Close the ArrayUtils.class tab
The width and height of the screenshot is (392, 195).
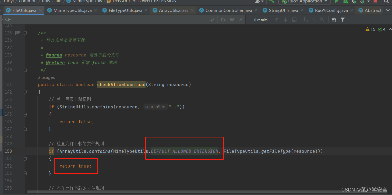[x=192, y=10]
